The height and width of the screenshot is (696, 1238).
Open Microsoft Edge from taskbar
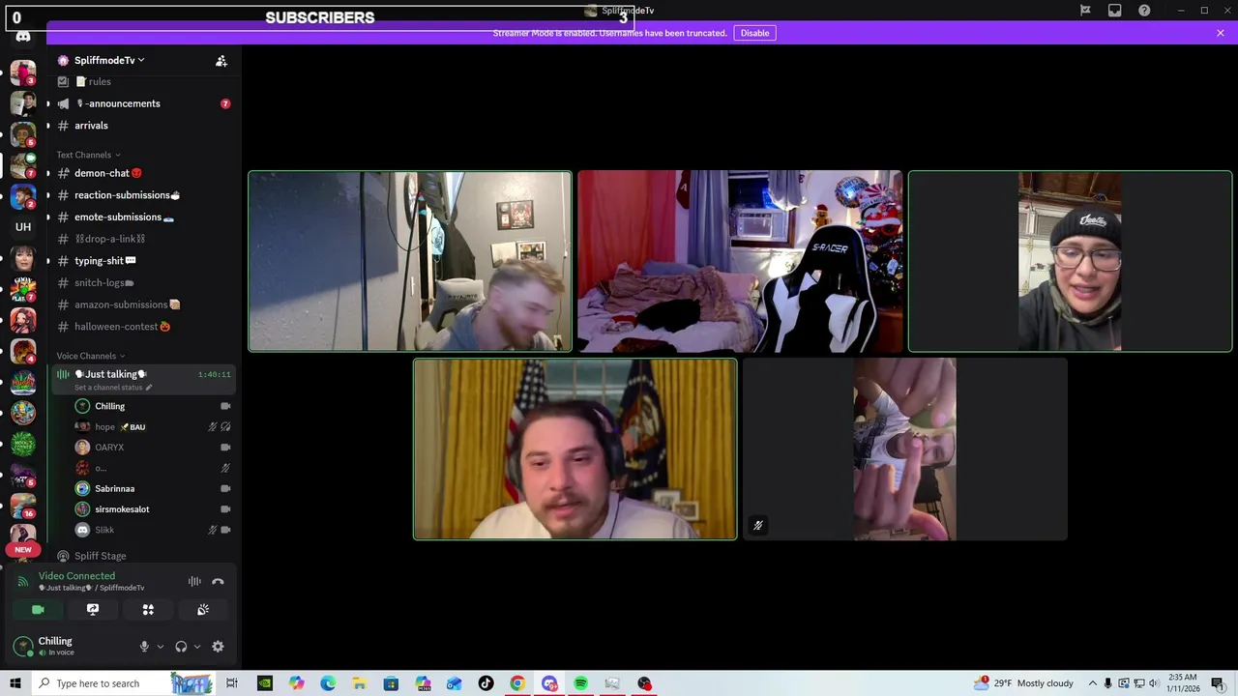point(328,683)
